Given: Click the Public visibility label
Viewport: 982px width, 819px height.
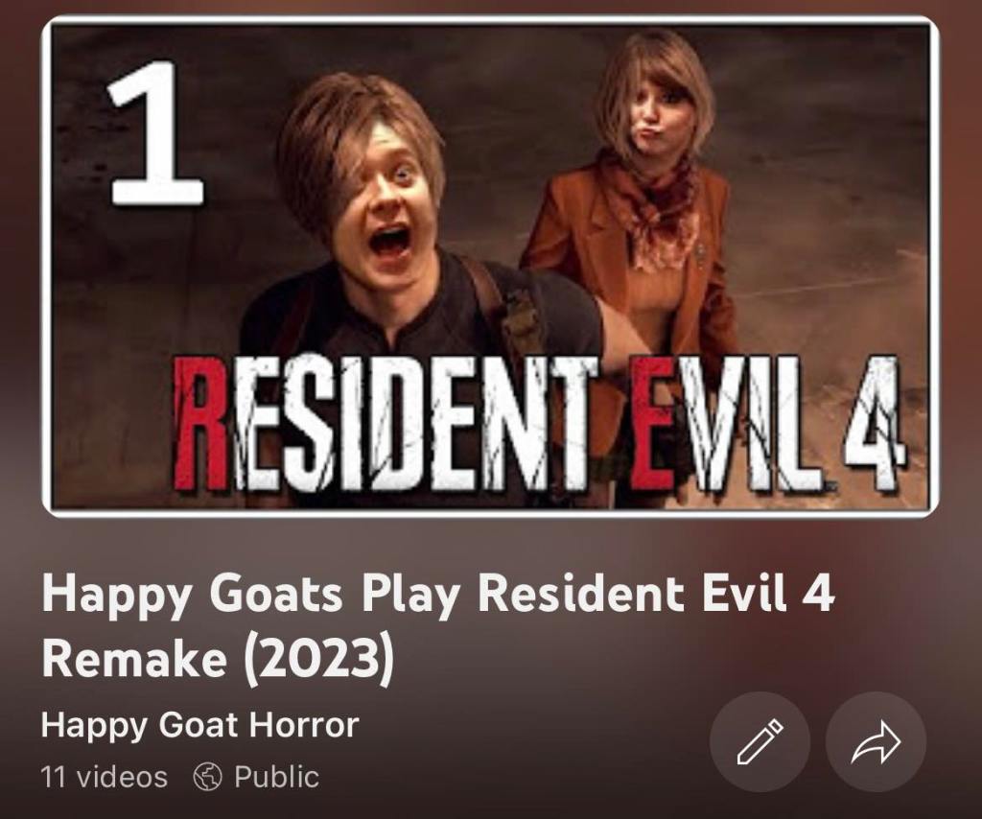Looking at the screenshot, I should (x=276, y=777).
